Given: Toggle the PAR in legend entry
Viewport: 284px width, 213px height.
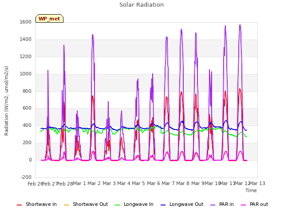Looking at the screenshot, I should point(222,204).
